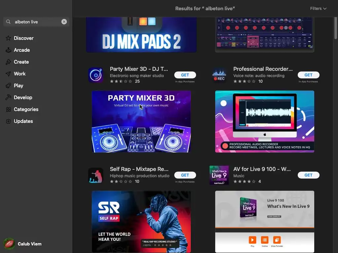The height and width of the screenshot is (253, 338).
Task: Open the Develop section
Action: (23, 98)
